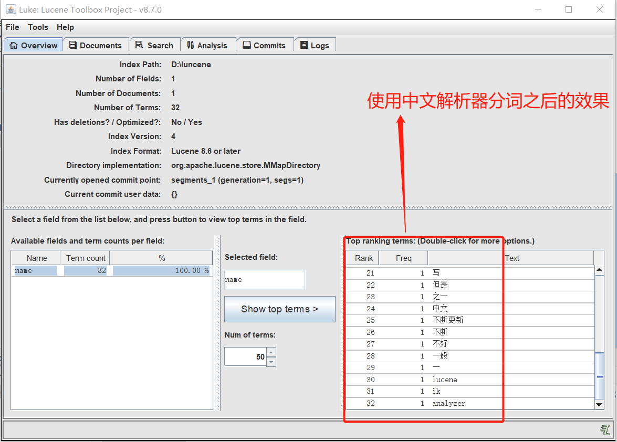
Task: Decrease Num of terms with down arrow
Action: [271, 362]
